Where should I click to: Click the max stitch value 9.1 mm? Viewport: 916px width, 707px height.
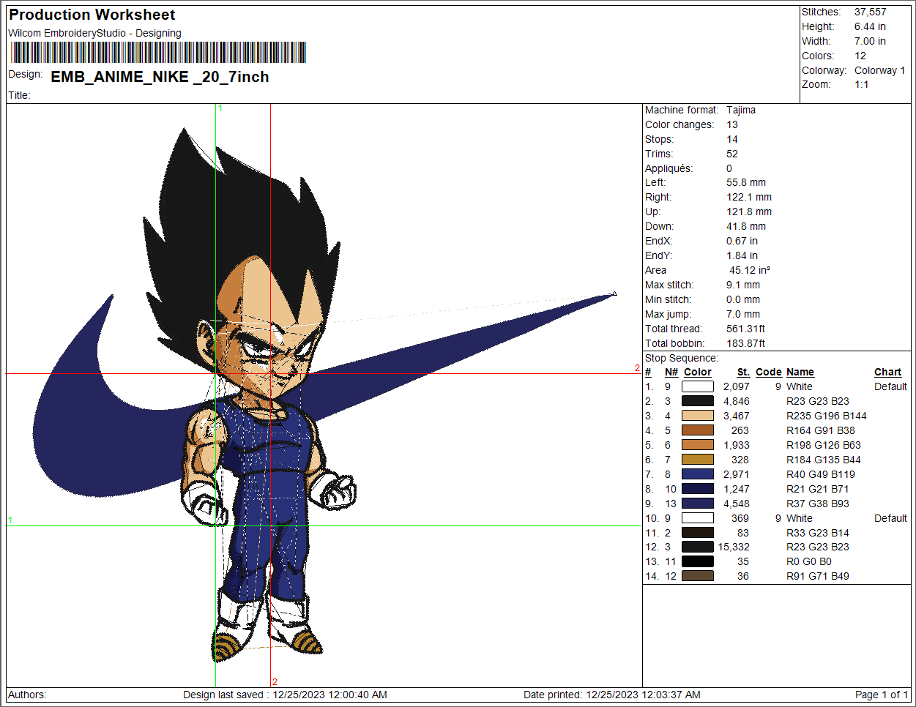coord(743,285)
